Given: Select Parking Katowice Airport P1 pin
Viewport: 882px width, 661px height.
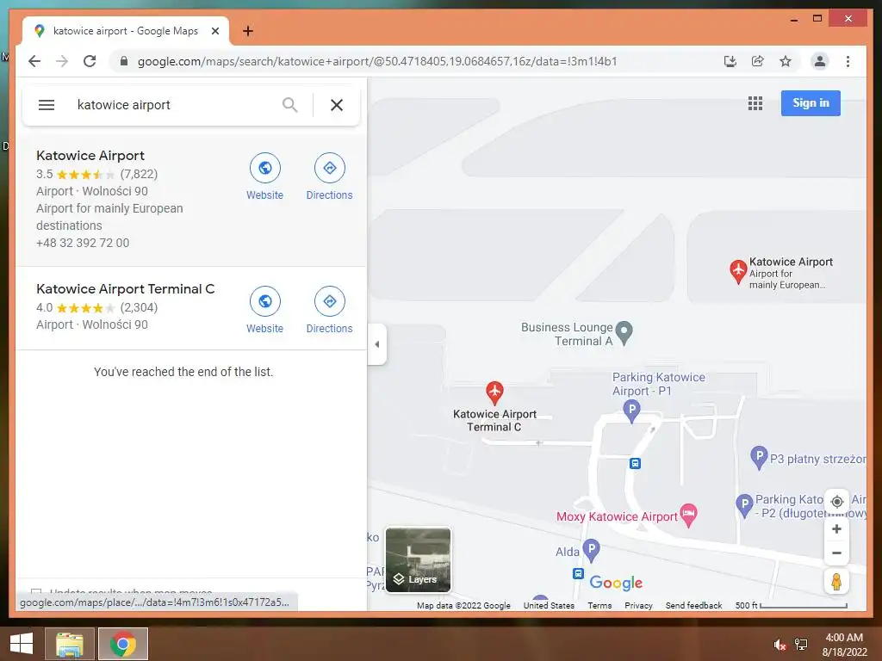Looking at the screenshot, I should pyautogui.click(x=631, y=411).
